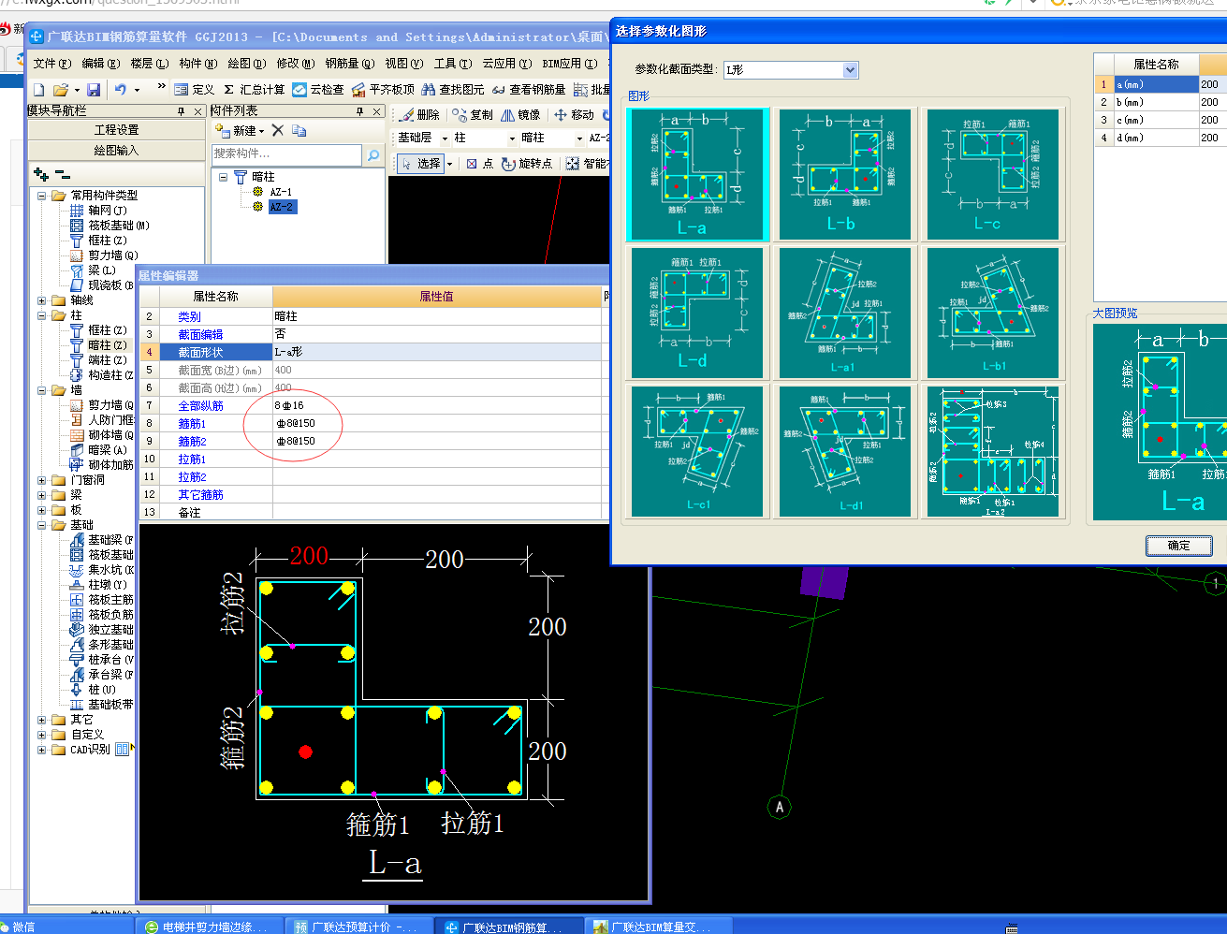Click the delete X icon in 构件列表

tap(277, 131)
